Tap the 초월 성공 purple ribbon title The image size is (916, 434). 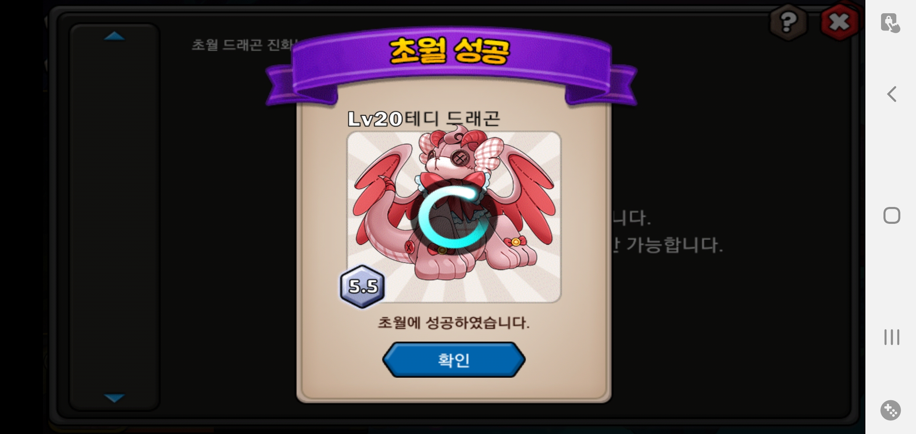(x=450, y=51)
